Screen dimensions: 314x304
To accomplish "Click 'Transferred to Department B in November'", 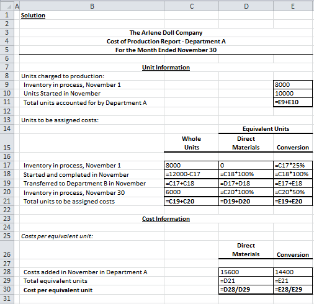I will coord(84,184).
